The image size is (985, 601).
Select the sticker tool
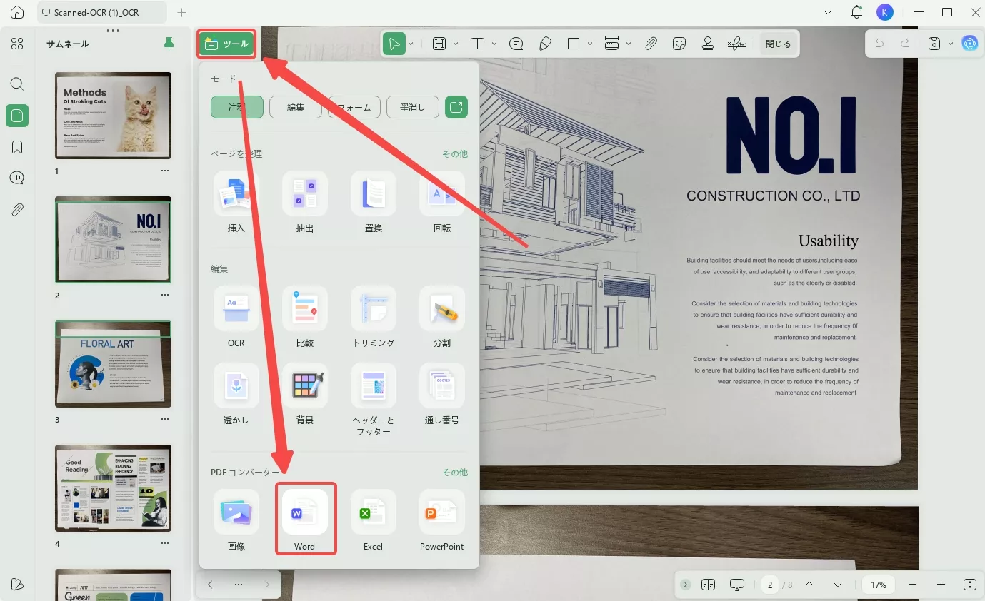(679, 44)
